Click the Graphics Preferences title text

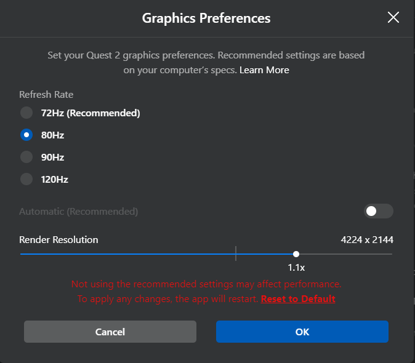click(206, 18)
